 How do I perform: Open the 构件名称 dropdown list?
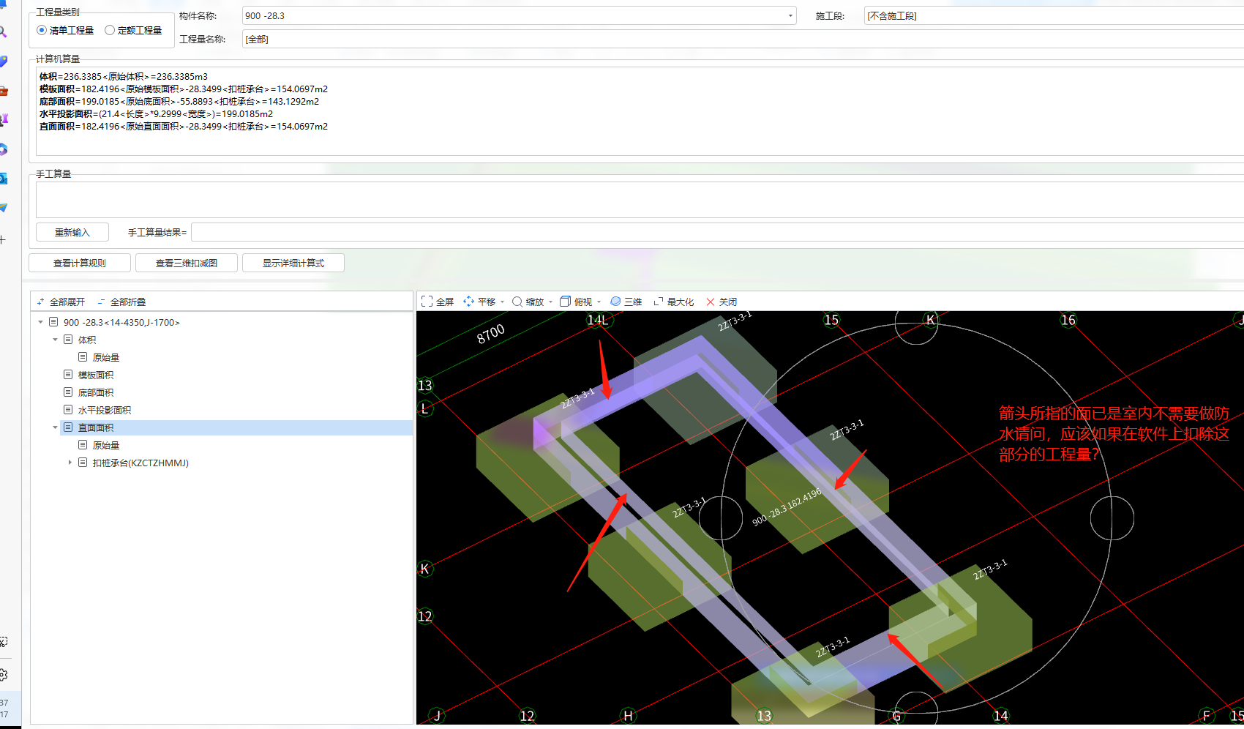click(x=790, y=15)
